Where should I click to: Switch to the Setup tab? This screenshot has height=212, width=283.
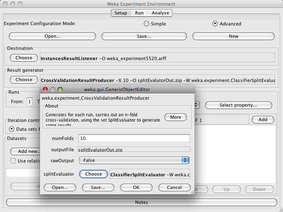121,13
